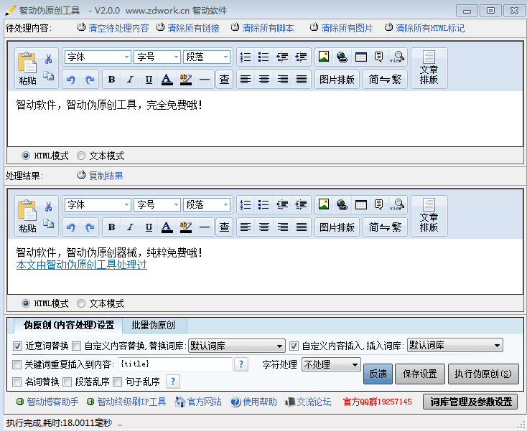
Task: Insert image using top editor's picture icon
Action: 323,57
